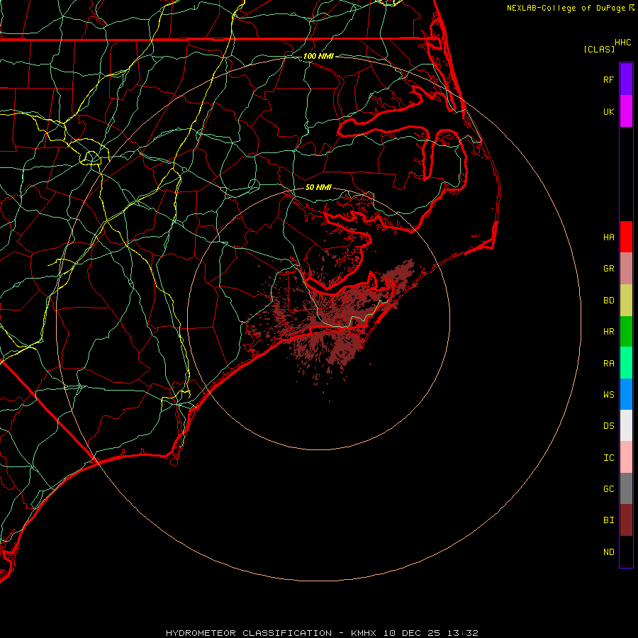This screenshot has height=638, width=638.
Task: Click the circular highway loop on the map
Action: point(91,157)
